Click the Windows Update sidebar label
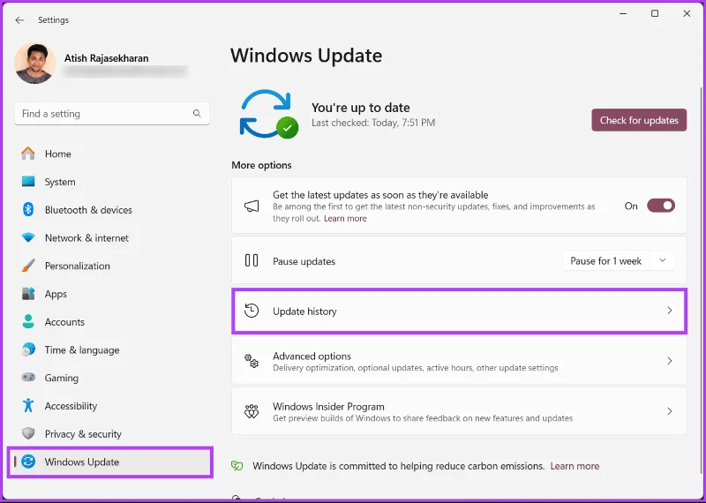The width and height of the screenshot is (706, 503). (81, 462)
